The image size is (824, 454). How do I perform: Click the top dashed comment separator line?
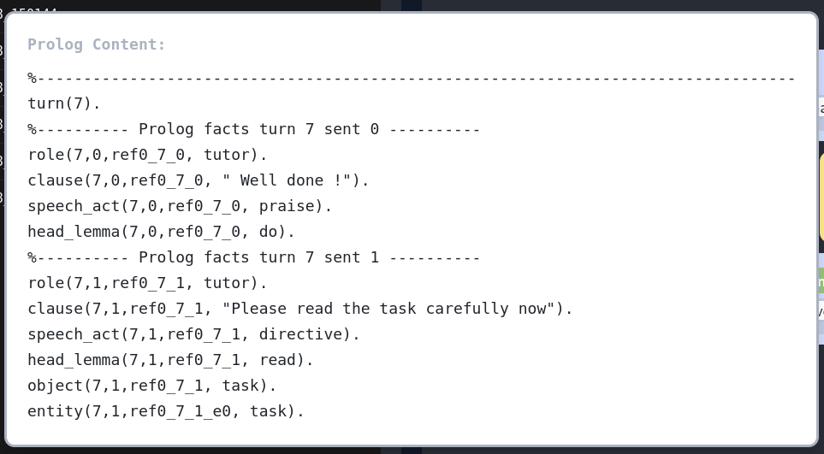coord(411,79)
